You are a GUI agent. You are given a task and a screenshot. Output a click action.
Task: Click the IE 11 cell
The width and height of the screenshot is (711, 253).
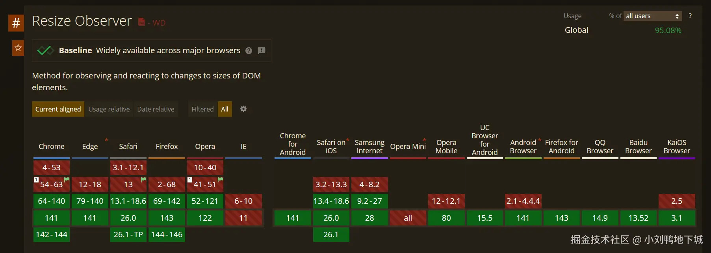coord(243,218)
